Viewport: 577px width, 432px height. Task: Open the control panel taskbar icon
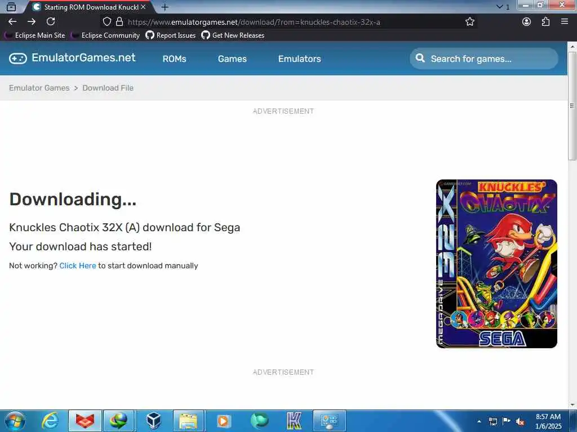pyautogui.click(x=329, y=421)
